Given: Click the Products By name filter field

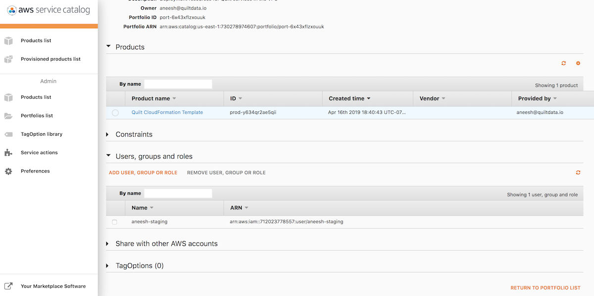Looking at the screenshot, I should coord(178,84).
